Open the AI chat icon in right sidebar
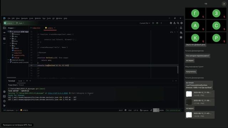The image size is (228, 128). tap(181, 33)
